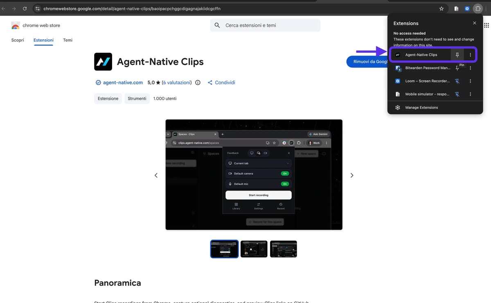This screenshot has width=491, height=303.
Task: Open more options for Agent-Native Clips
Action: pos(470,55)
